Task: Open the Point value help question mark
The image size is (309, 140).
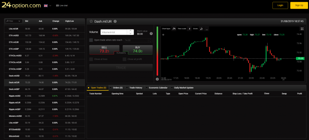Action: click(151, 33)
